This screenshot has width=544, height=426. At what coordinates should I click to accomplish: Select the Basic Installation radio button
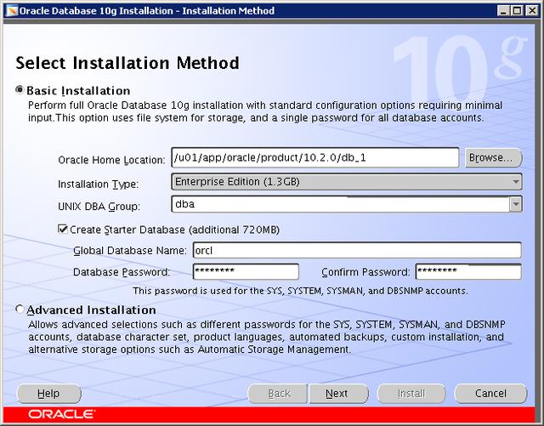pyautogui.click(x=20, y=90)
